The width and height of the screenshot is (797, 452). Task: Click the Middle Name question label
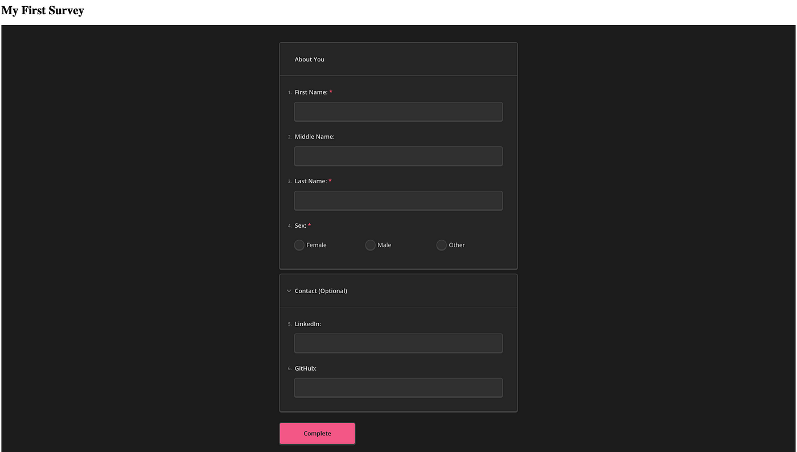click(314, 136)
